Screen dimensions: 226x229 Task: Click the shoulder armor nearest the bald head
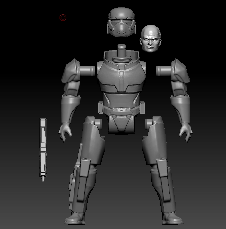pos(180,71)
